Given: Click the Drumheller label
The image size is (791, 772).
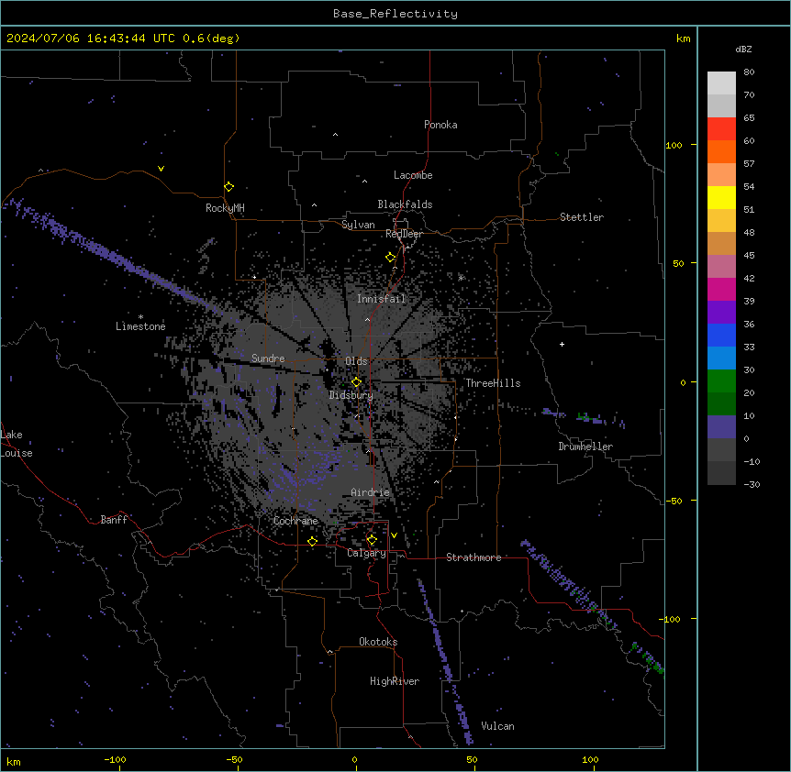Looking at the screenshot, I should coord(585,447).
